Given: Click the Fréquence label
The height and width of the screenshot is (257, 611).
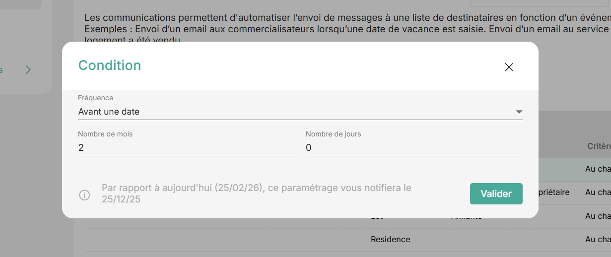Looking at the screenshot, I should 96,98.
